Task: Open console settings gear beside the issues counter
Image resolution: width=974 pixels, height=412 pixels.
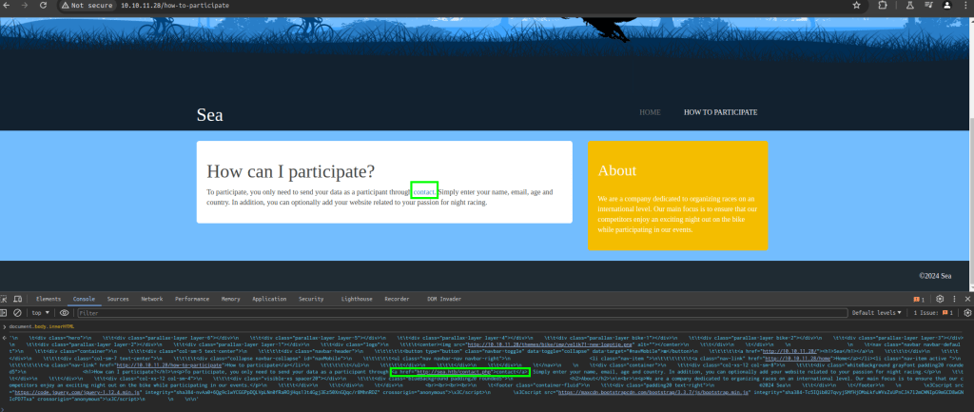Action: [x=966, y=312]
